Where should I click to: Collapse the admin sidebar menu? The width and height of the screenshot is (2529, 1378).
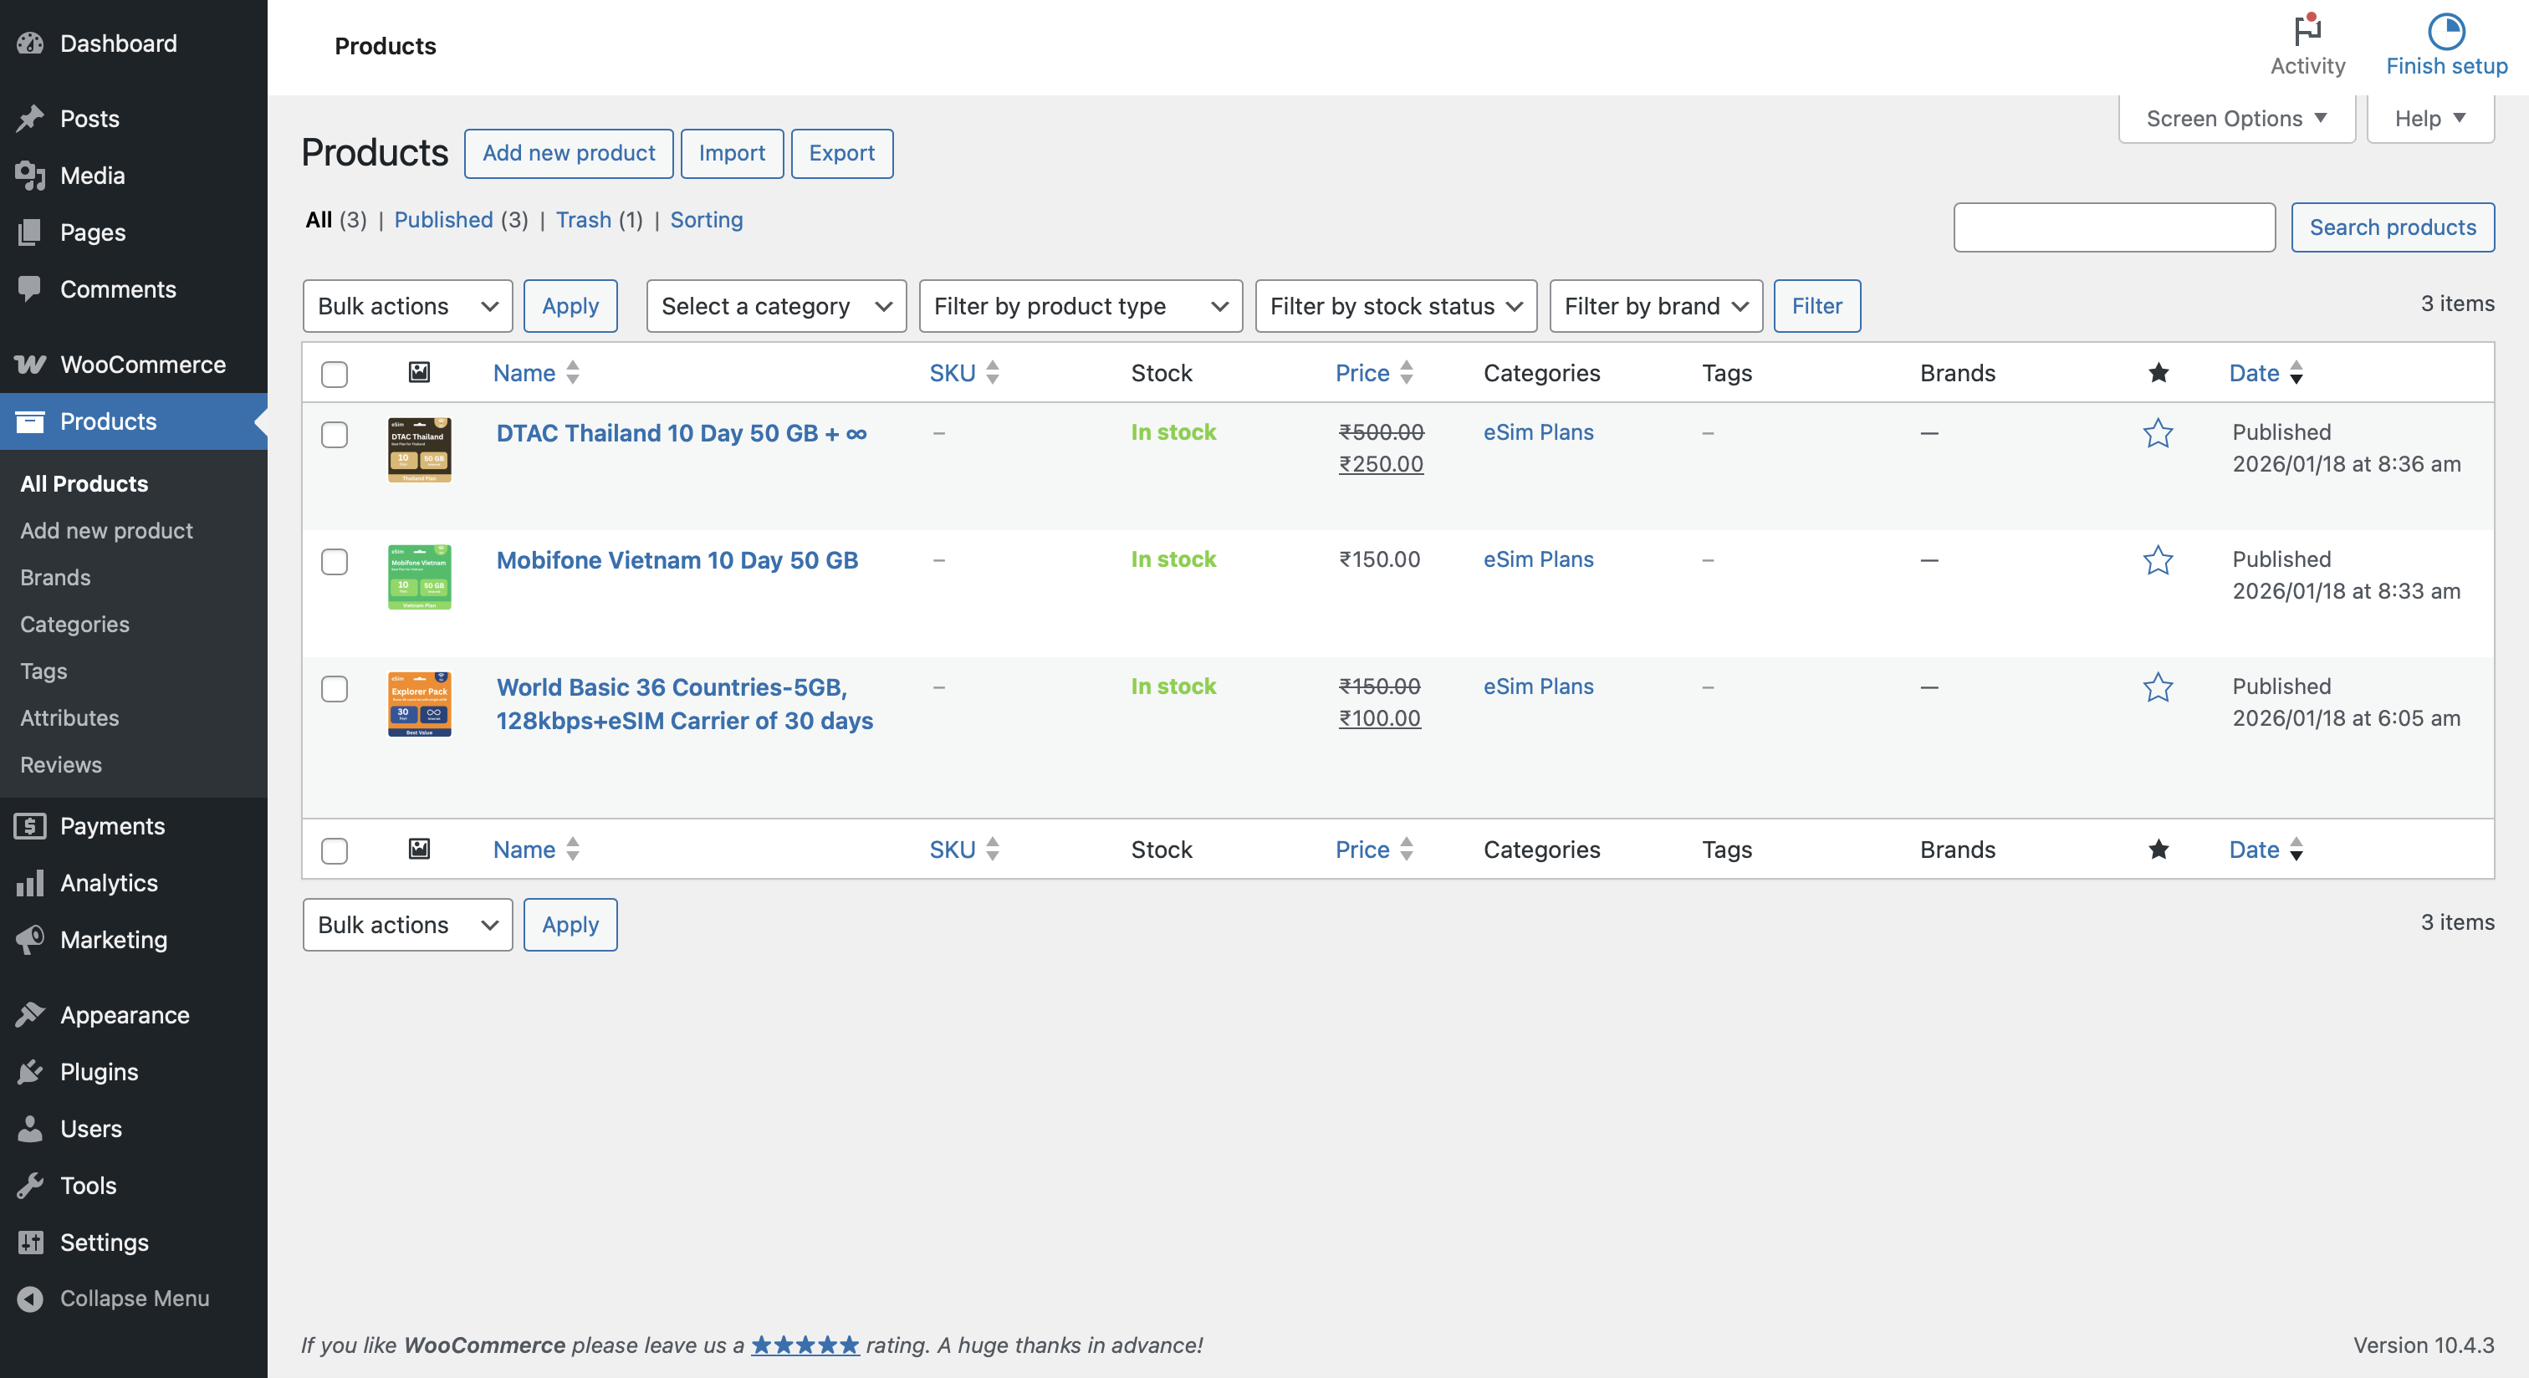click(134, 1298)
